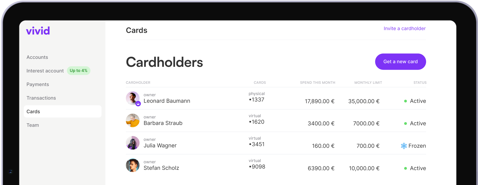
Task: Click green Active dot for Stefan Scholz
Action: point(405,168)
